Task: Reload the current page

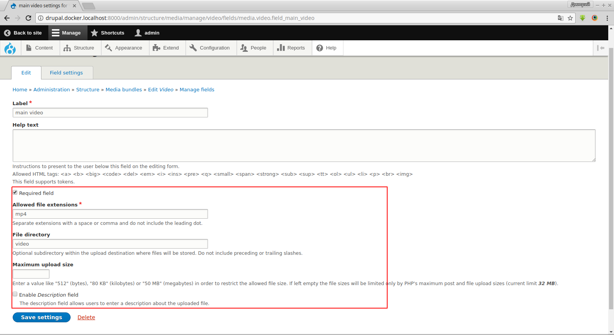Action: [x=28, y=18]
